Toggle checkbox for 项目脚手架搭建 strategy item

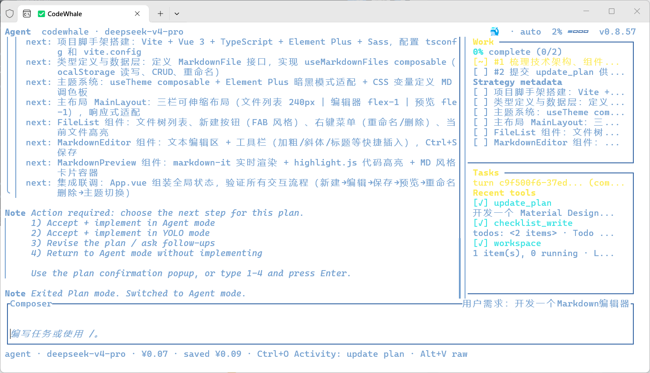480,92
